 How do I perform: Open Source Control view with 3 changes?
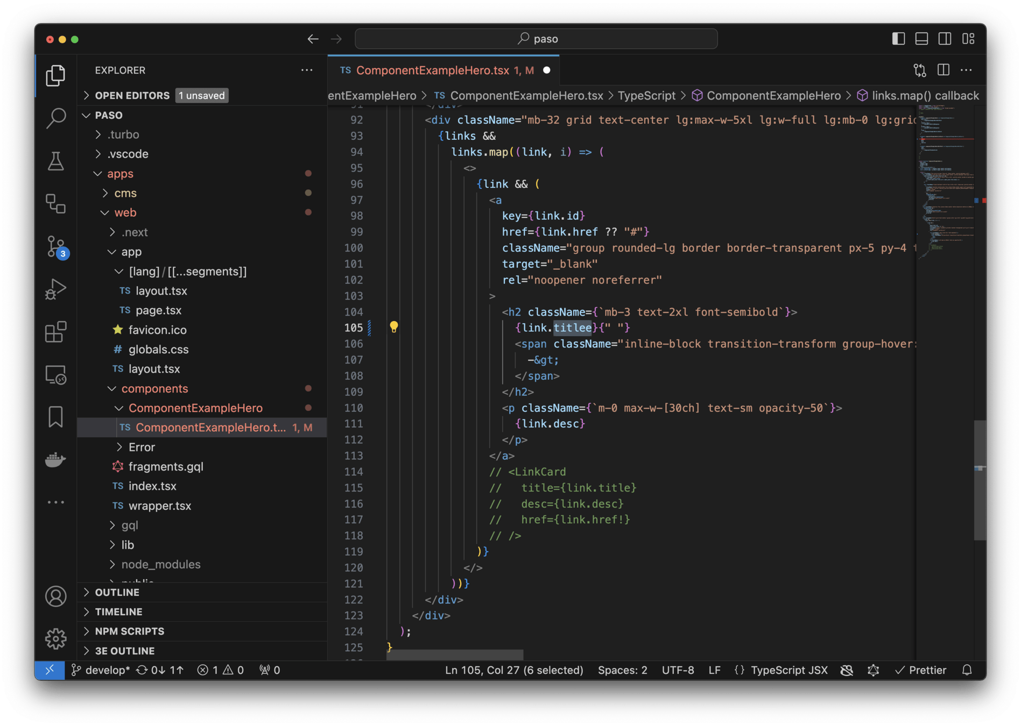56,247
